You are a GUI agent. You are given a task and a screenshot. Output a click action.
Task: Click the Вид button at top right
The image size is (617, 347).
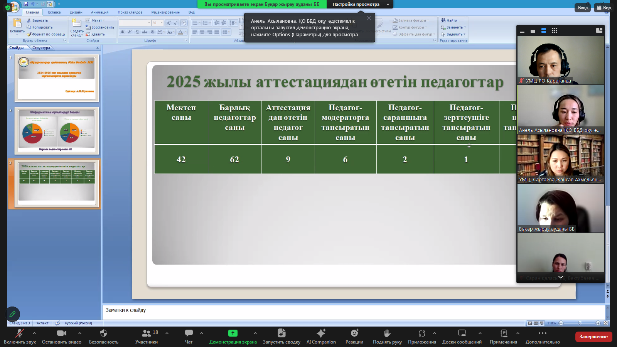[604, 8]
